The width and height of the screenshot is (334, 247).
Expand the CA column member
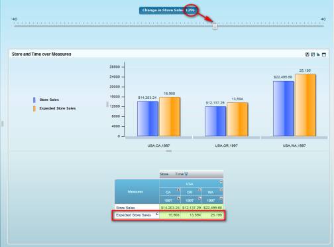[178, 190]
